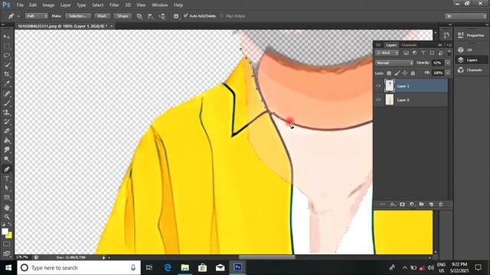Select the Rectangular Marquee tool
Image resolution: width=490 pixels, height=275 pixels.
(7, 46)
